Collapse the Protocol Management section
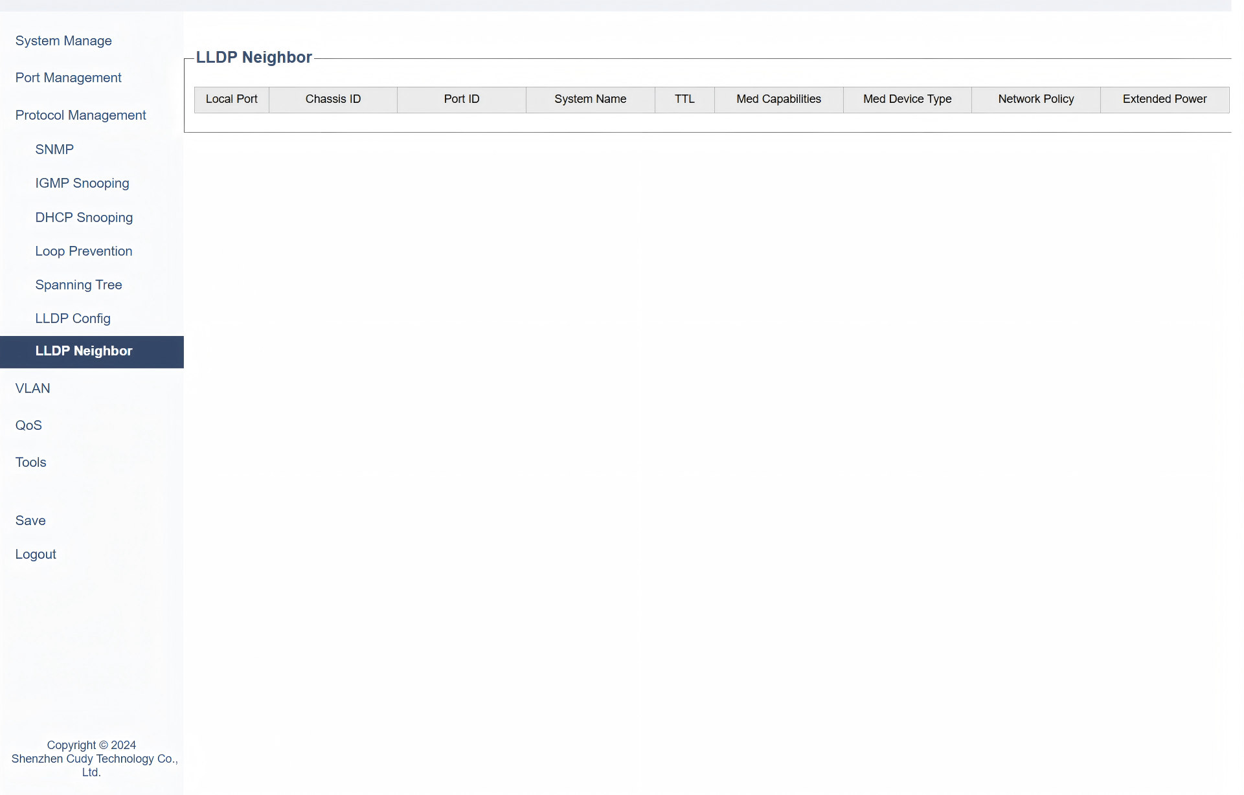This screenshot has width=1244, height=795. coord(80,115)
